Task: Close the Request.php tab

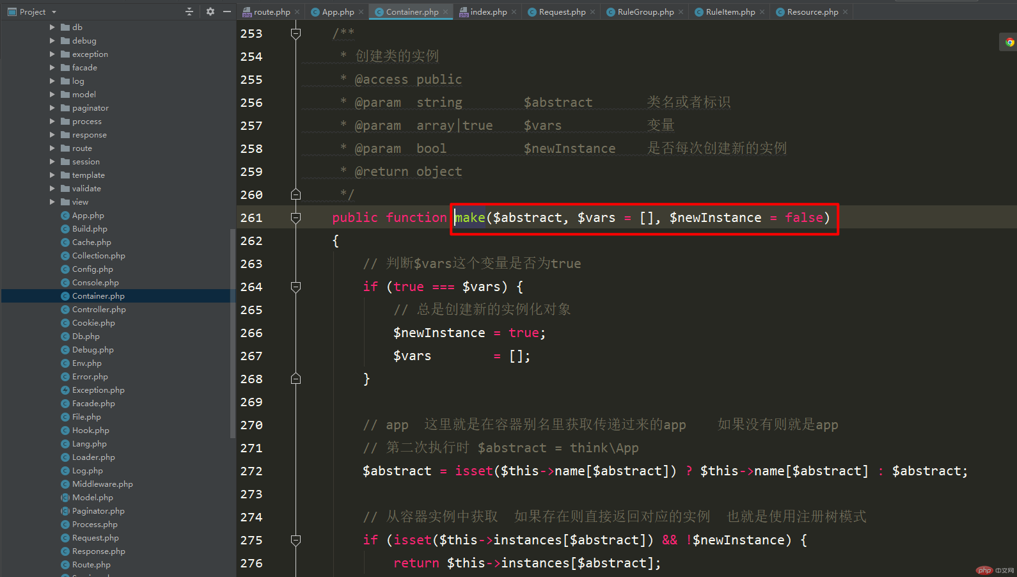Action: (593, 12)
